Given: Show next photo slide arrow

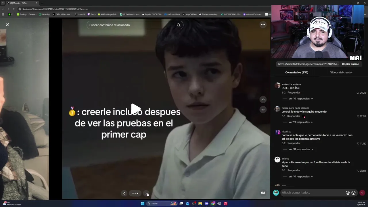Looking at the screenshot, I should pos(146,193).
